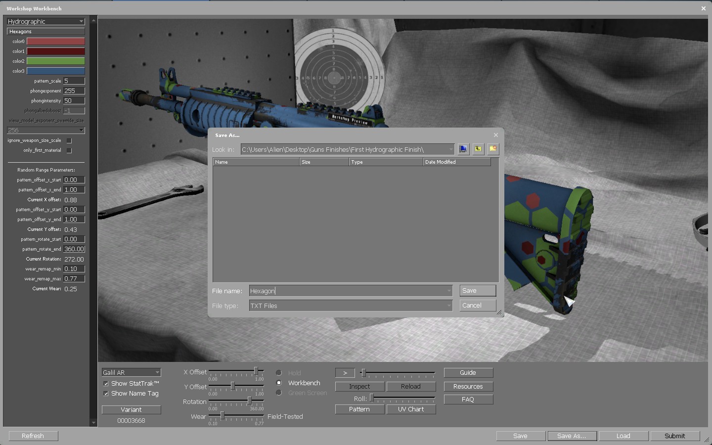The height and width of the screenshot is (445, 712).
Task: Click the pattern_scale value field
Action: (74, 81)
